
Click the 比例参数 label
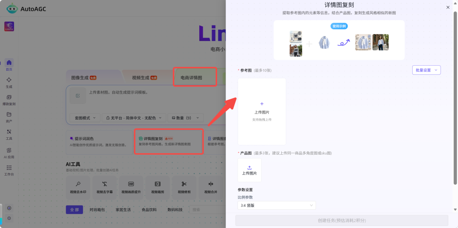[245, 197]
